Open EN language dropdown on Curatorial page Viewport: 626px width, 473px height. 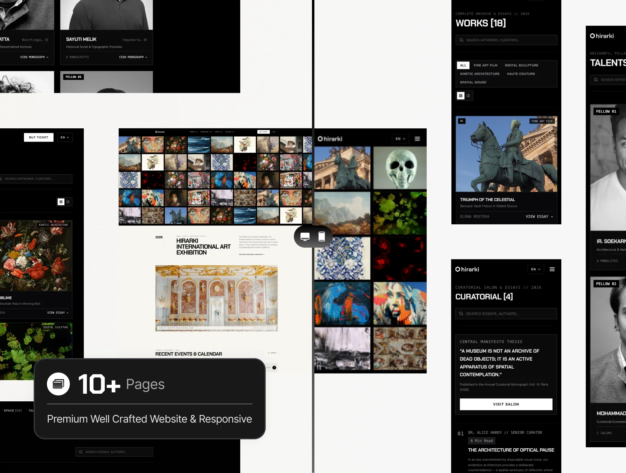536,269
